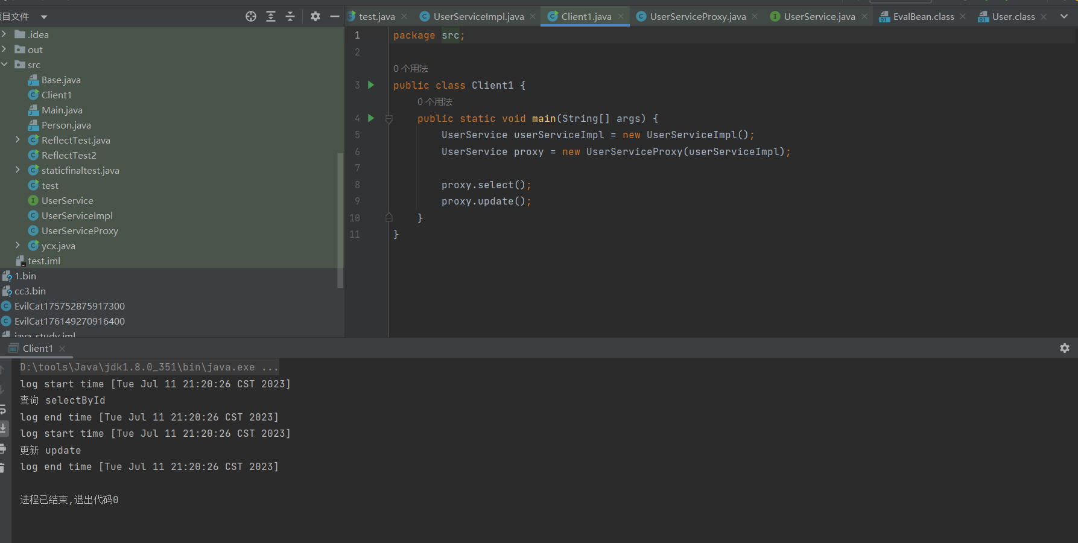1078x543 pixels.
Task: Click fold end marker at line 10
Action: [x=389, y=217]
